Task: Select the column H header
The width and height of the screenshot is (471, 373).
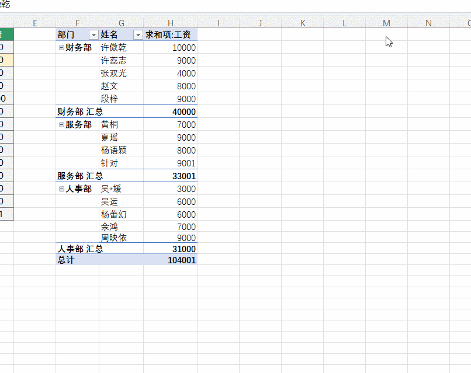Action: [x=170, y=23]
